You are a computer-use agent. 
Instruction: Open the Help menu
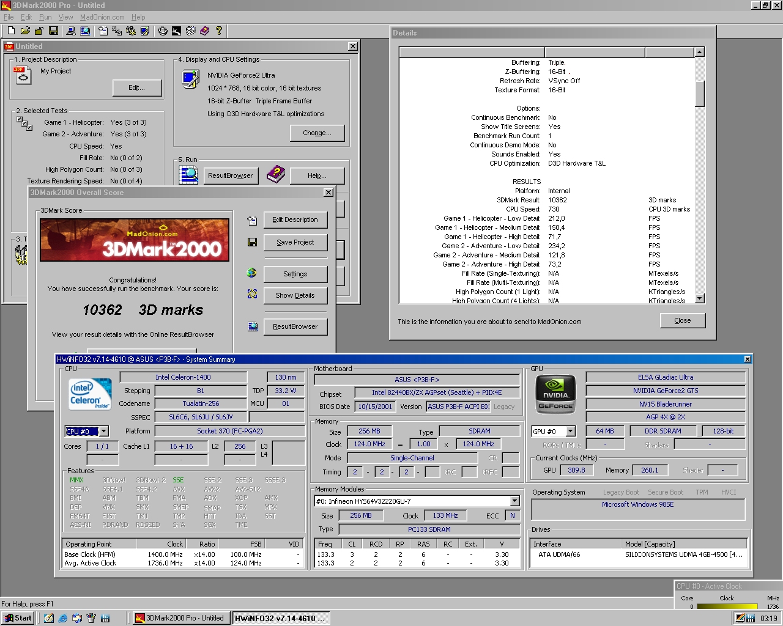click(139, 17)
